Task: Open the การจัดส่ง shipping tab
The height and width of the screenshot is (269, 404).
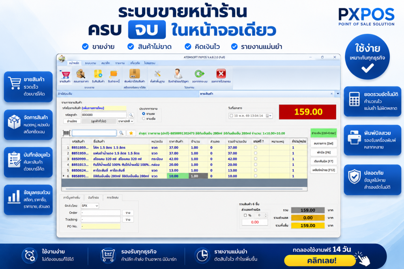Action: click(112, 197)
